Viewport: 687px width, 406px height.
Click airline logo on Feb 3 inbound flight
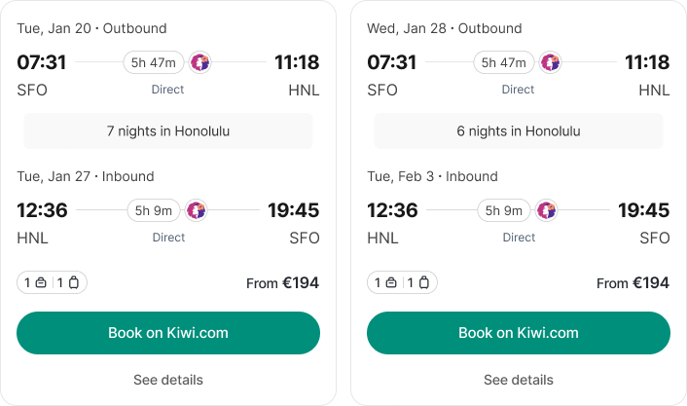[546, 210]
